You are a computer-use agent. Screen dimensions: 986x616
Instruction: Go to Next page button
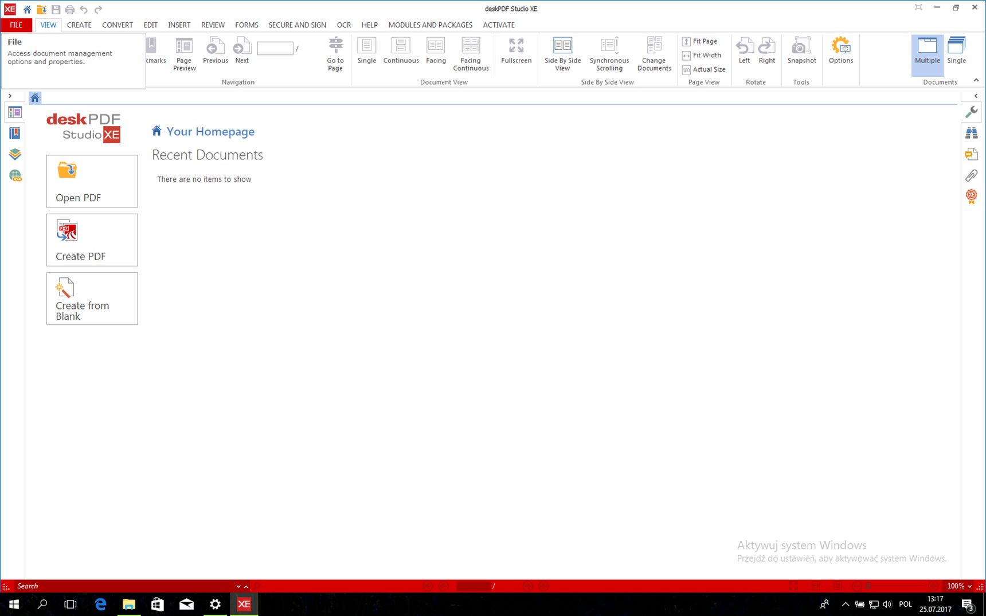(x=242, y=50)
